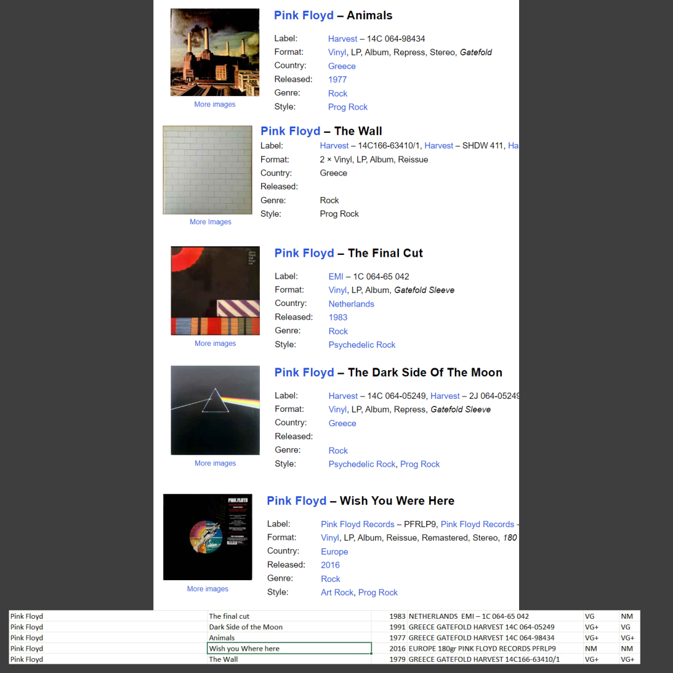Select 2016 release year link
This screenshot has height=673, width=673.
(330, 565)
